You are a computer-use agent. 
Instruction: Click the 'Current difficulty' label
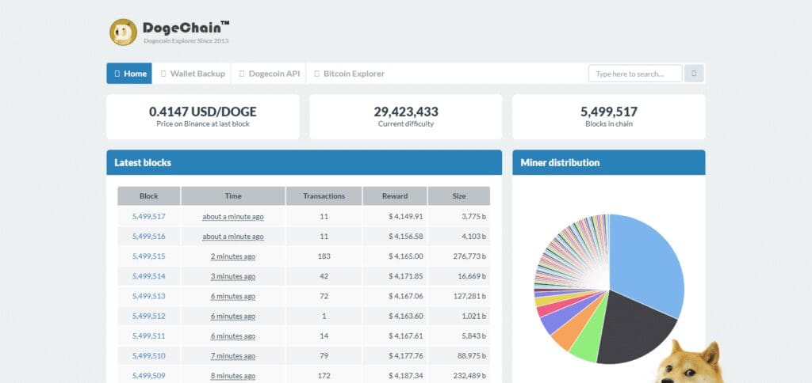point(406,124)
